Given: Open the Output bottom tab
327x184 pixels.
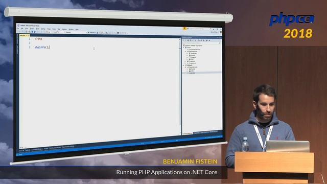Looking at the screenshot, I should coord(46,148).
